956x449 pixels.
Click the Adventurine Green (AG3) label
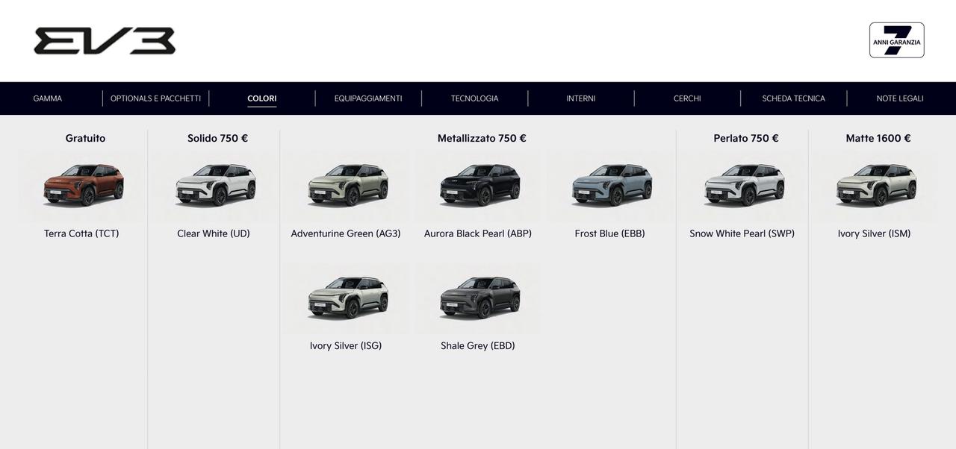346,233
